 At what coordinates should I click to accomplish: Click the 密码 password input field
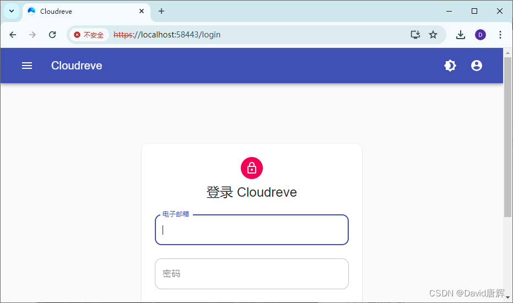coord(252,274)
